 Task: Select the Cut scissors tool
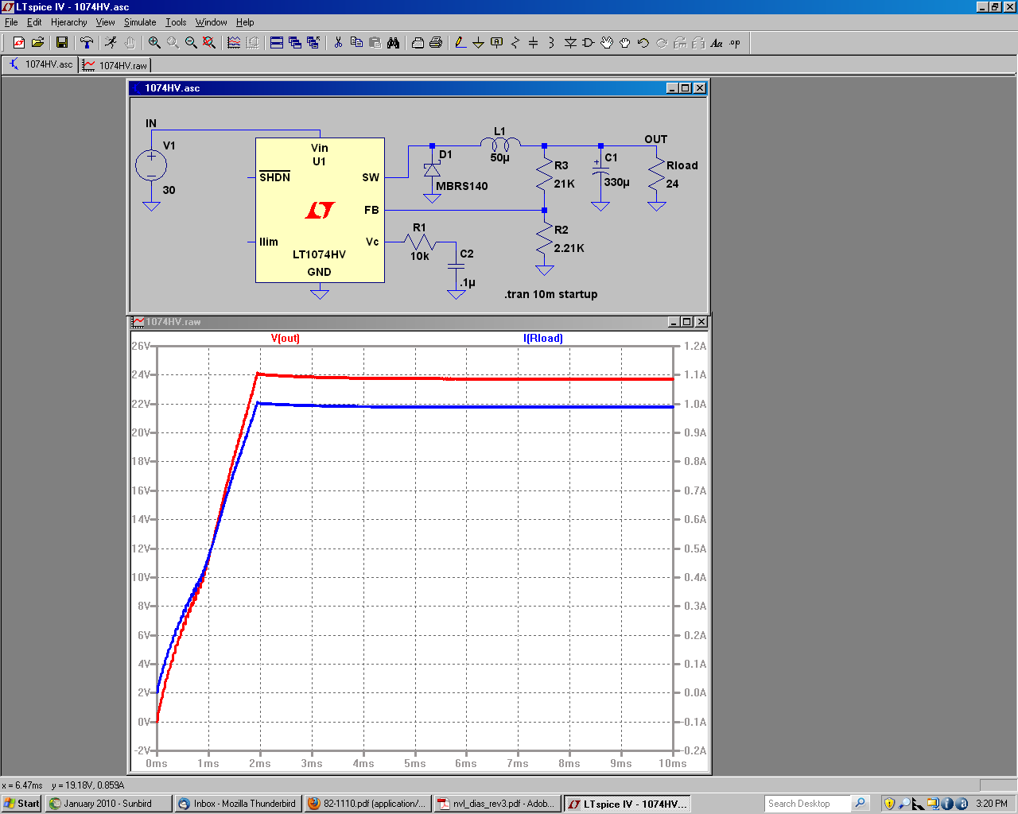coord(338,43)
